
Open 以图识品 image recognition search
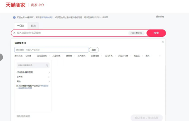[136, 33]
